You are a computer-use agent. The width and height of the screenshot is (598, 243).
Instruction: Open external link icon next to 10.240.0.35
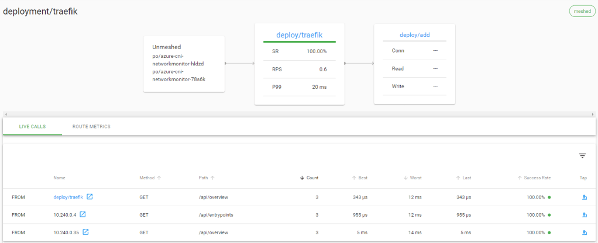(85, 232)
